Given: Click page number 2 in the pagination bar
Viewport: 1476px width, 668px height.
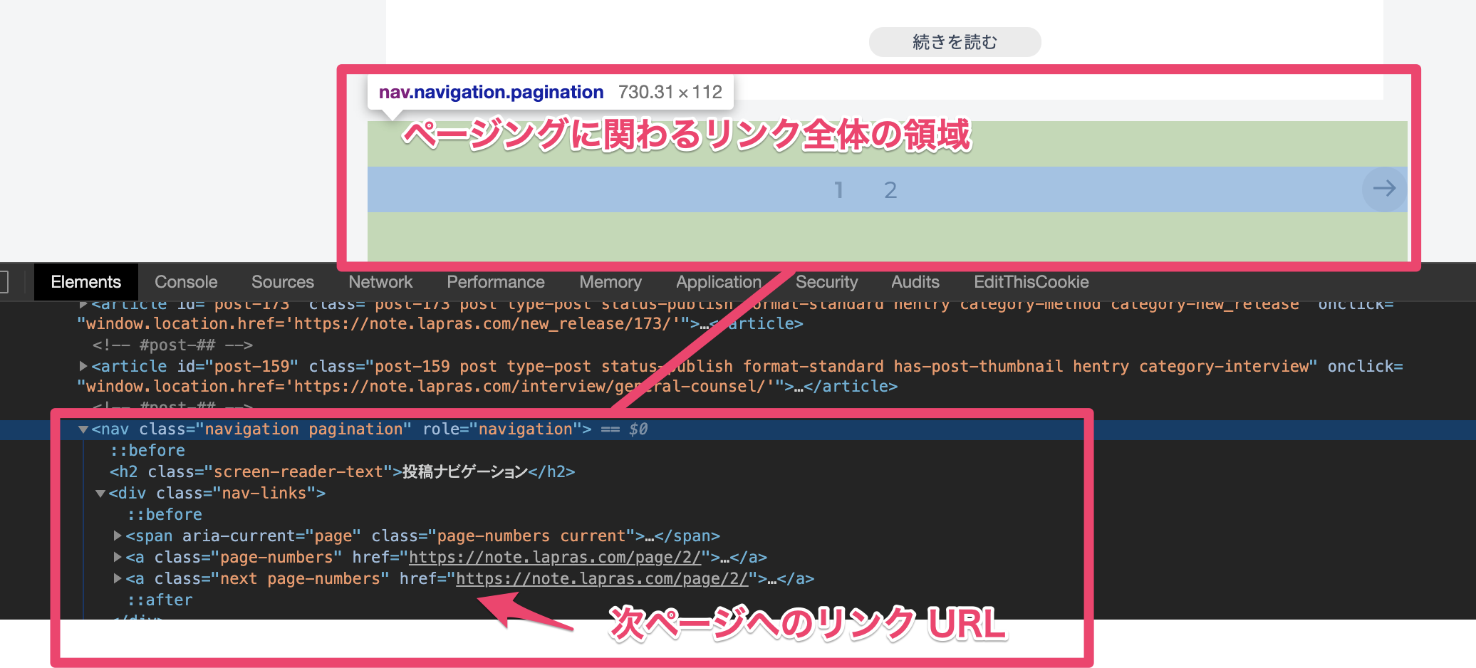Looking at the screenshot, I should [x=890, y=189].
